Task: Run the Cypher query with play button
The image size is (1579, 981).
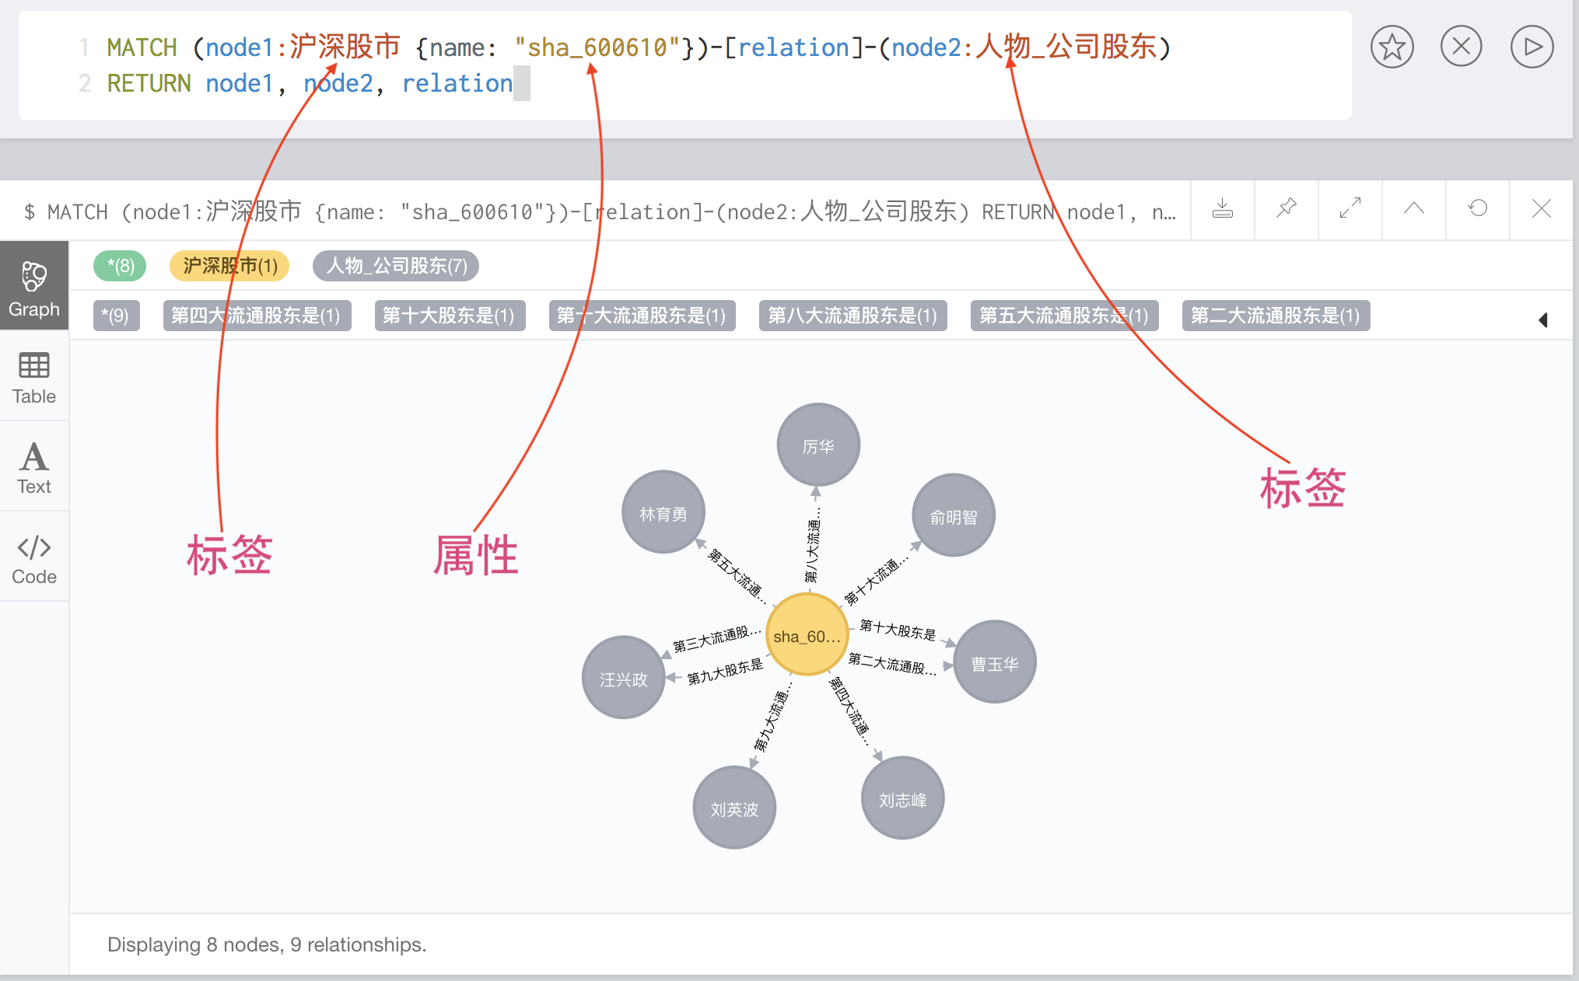Action: [x=1532, y=47]
